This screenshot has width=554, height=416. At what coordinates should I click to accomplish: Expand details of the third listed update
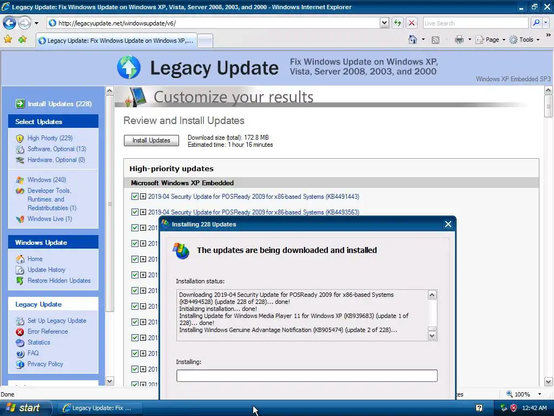(143, 227)
